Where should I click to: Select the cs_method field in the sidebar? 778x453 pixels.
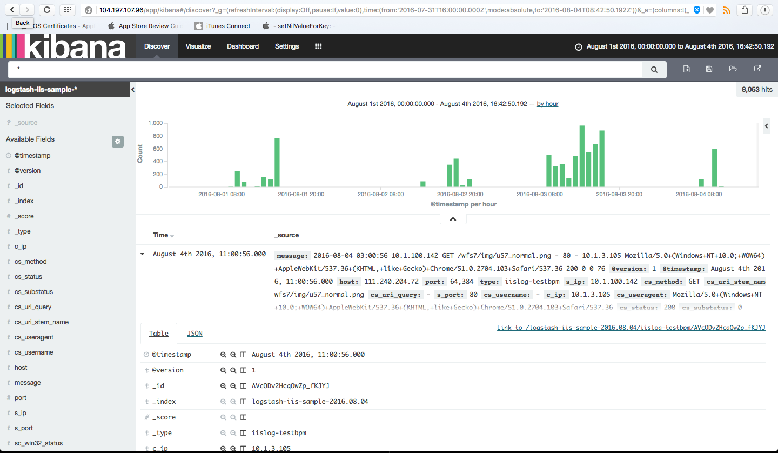[31, 262]
